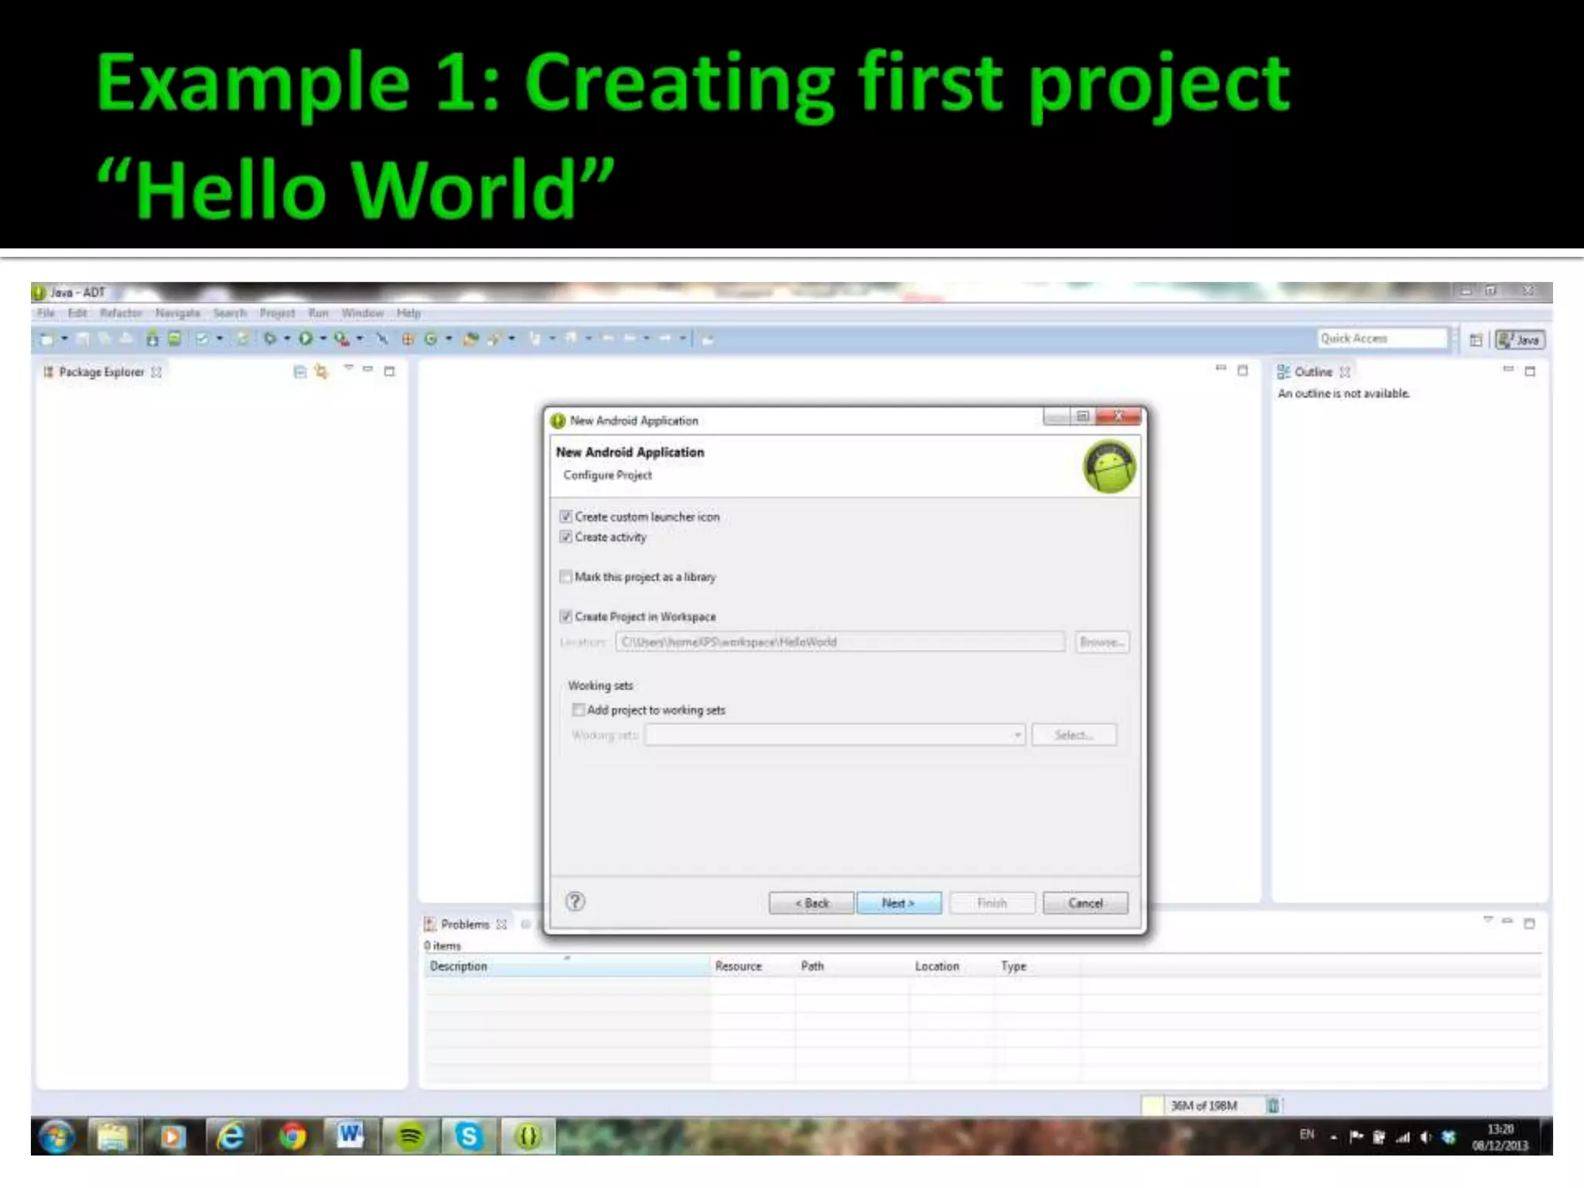
Task: Click the Debug bug toolbar icon
Action: [269, 339]
